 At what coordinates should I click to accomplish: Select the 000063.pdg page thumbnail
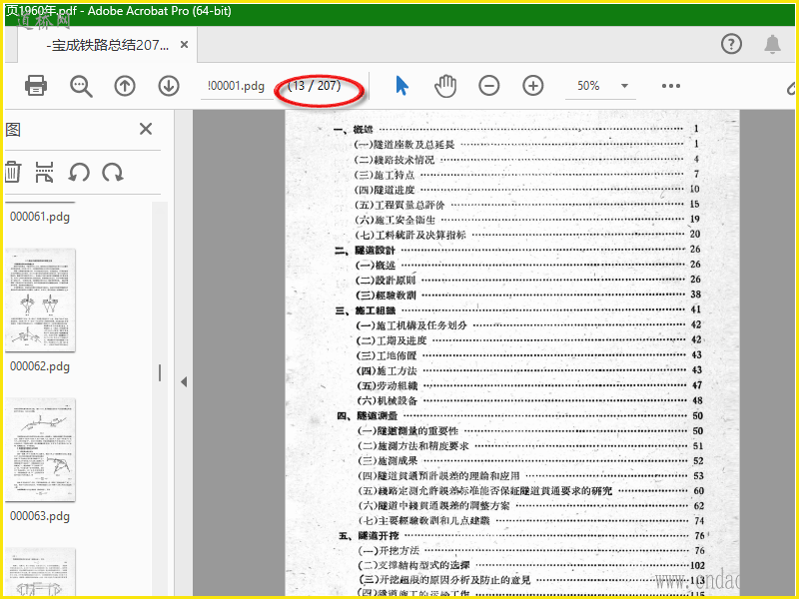point(40,450)
